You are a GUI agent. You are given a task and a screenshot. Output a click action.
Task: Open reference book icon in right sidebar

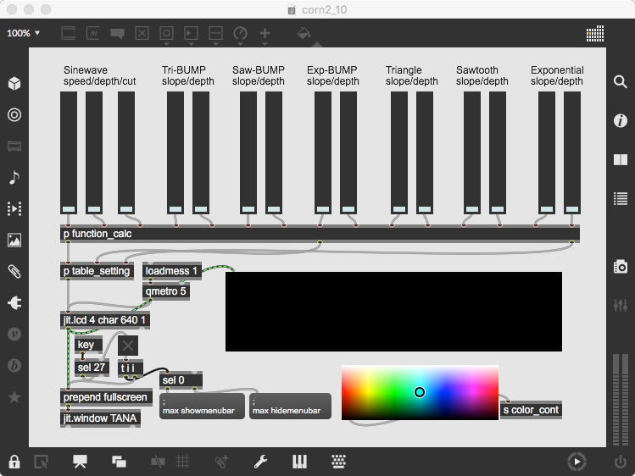point(620,159)
